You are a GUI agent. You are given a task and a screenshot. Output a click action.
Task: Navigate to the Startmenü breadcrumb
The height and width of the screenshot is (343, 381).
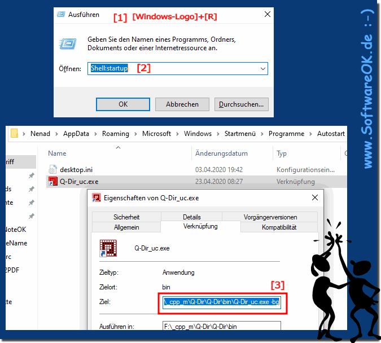[240, 134]
